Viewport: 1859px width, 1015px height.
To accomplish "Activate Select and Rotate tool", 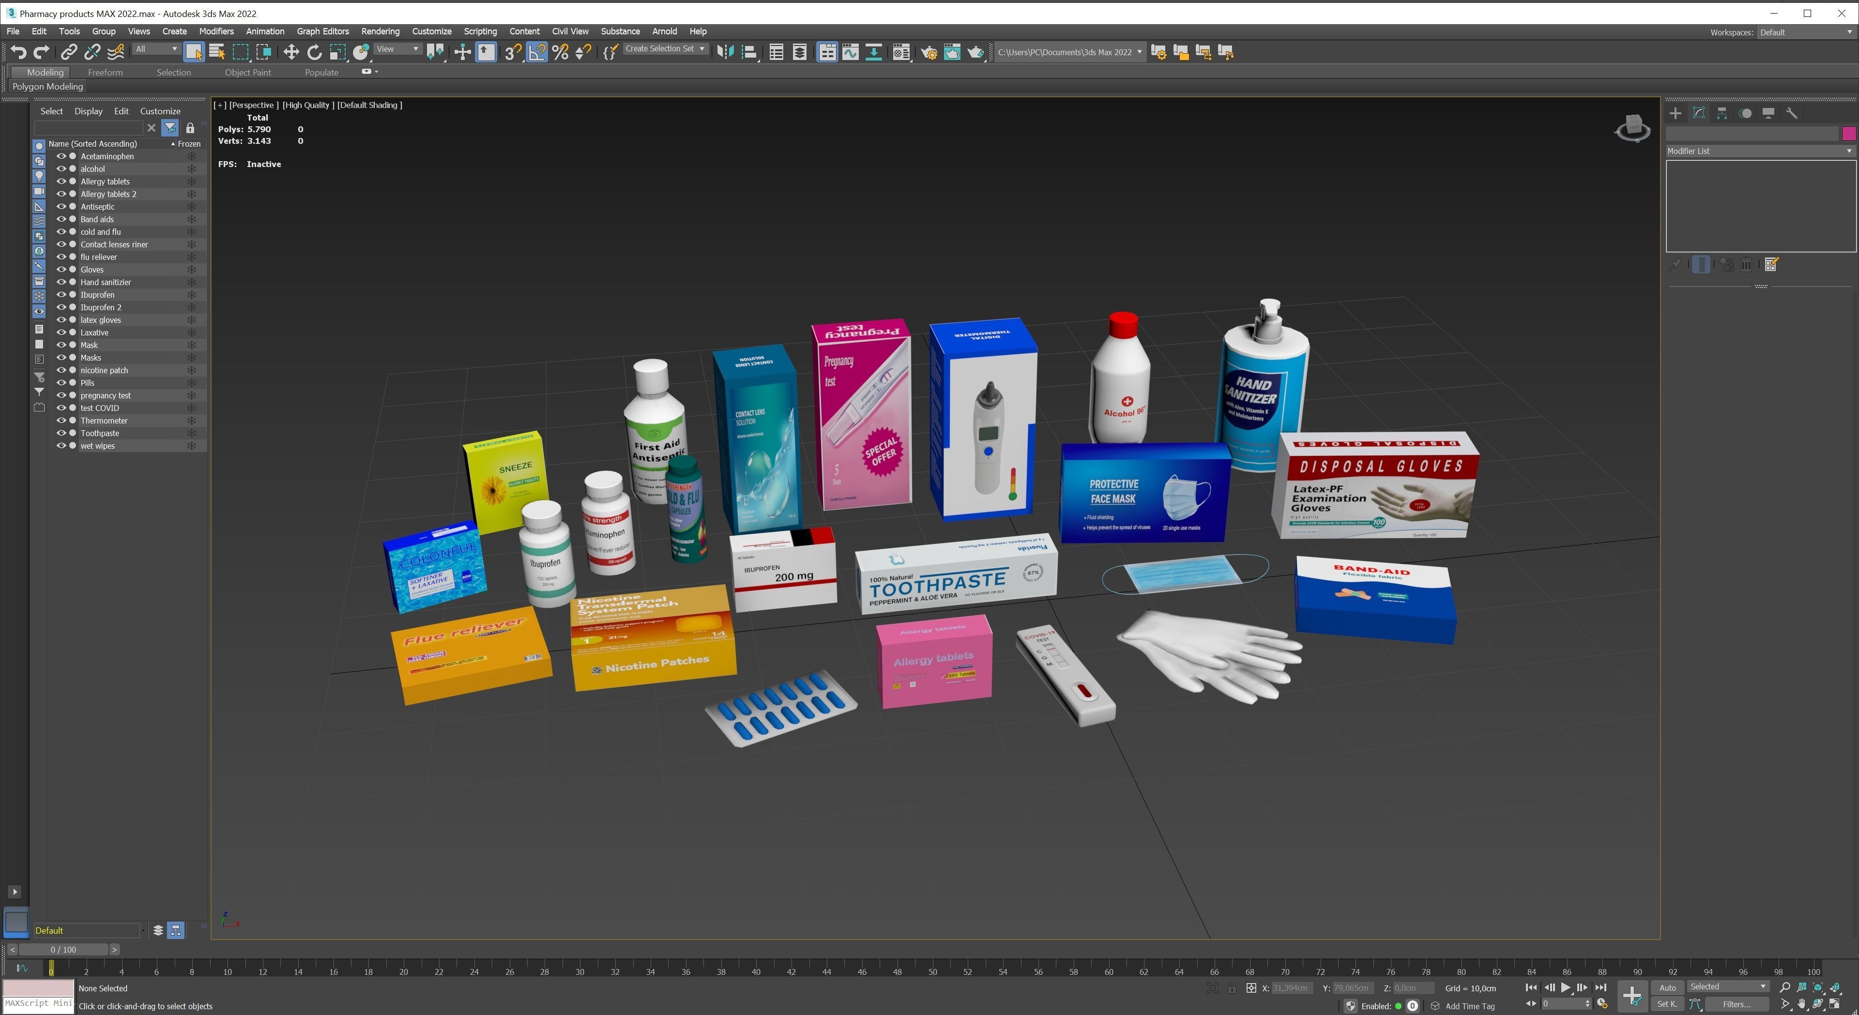I will tap(314, 52).
